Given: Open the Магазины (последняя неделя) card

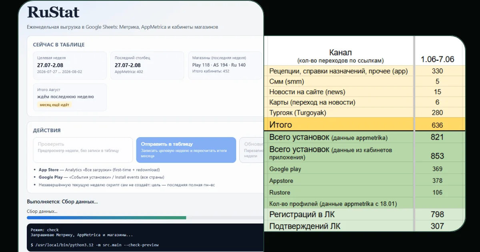Looking at the screenshot, I should tap(225, 65).
